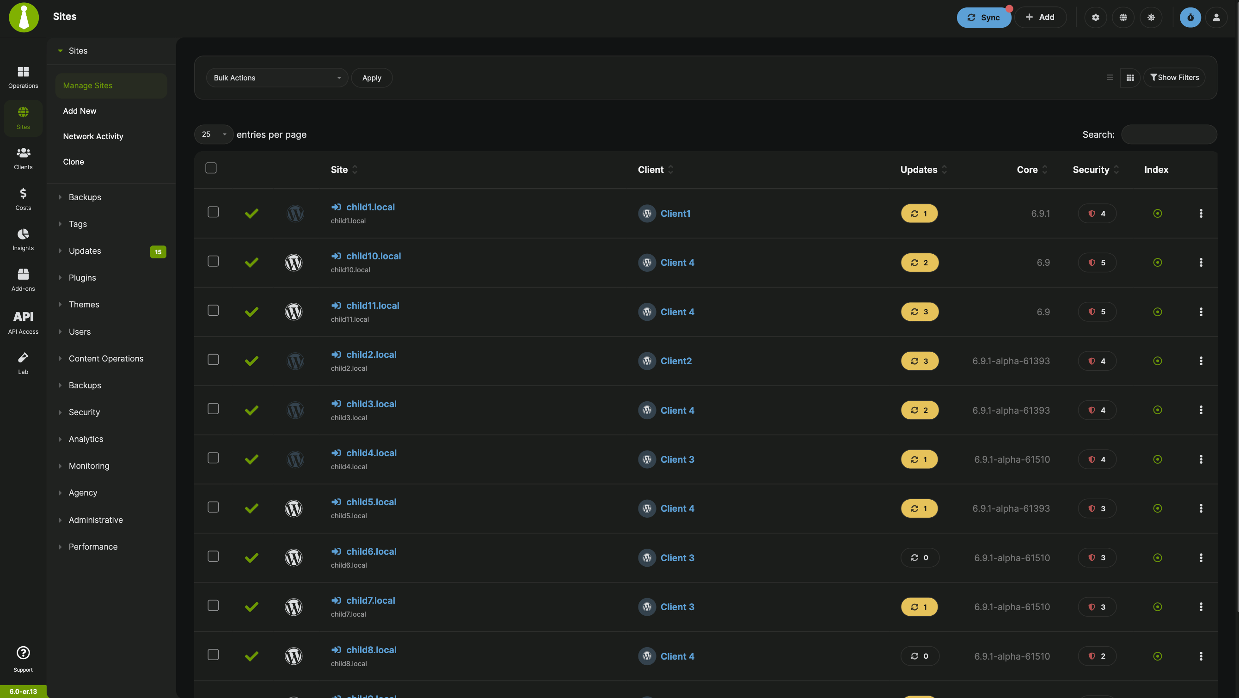Viewport: 1239px width, 698px height.
Task: Click the Show Filters button
Action: [x=1174, y=78]
